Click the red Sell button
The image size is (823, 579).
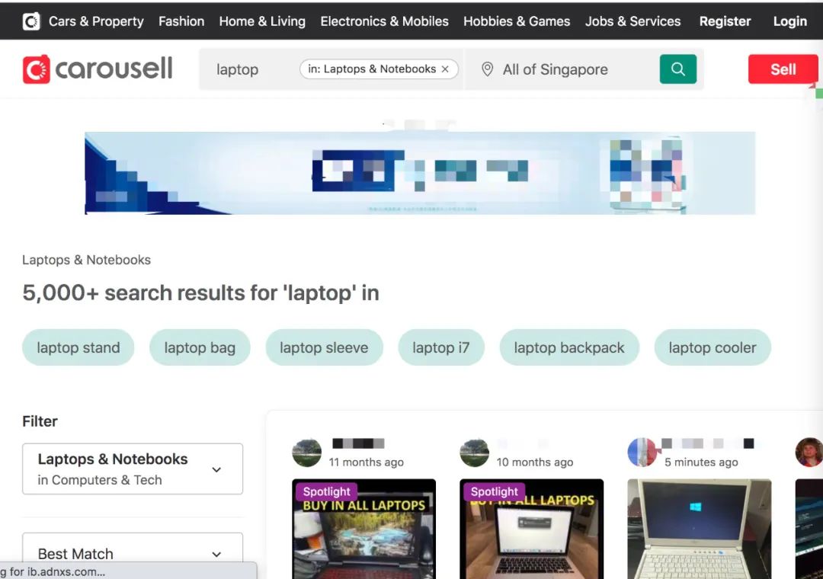(x=783, y=69)
